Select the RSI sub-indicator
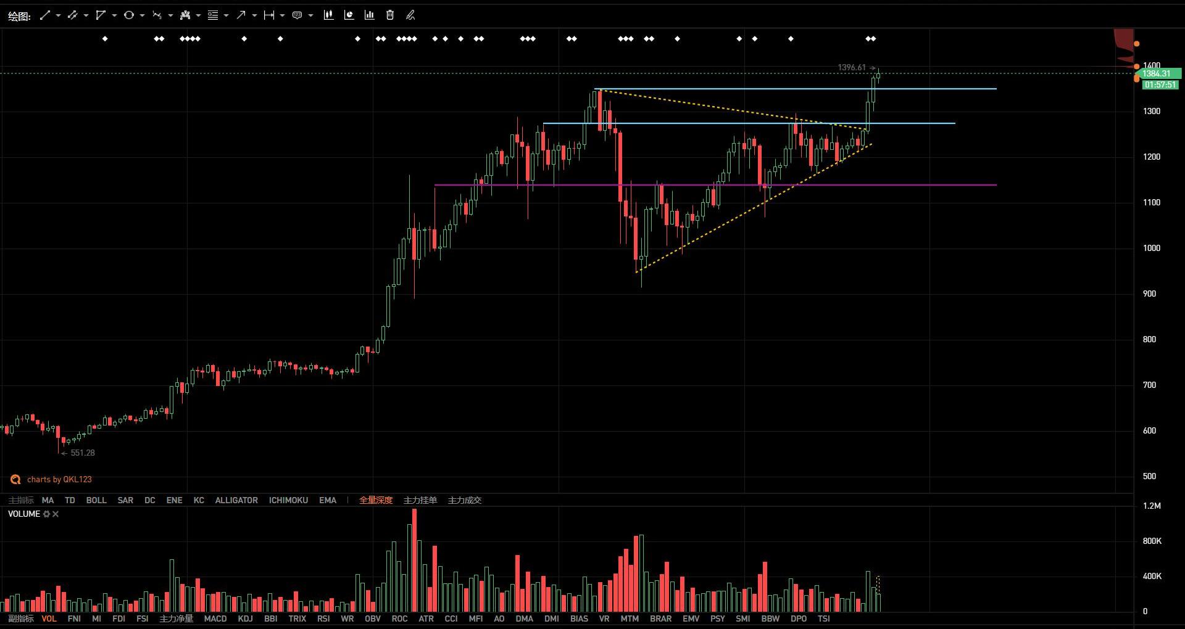Image resolution: width=1185 pixels, height=629 pixels. tap(323, 619)
